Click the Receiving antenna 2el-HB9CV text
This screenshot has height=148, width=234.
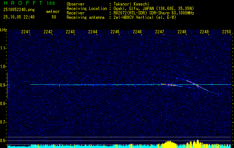pyautogui.click(x=145, y=17)
